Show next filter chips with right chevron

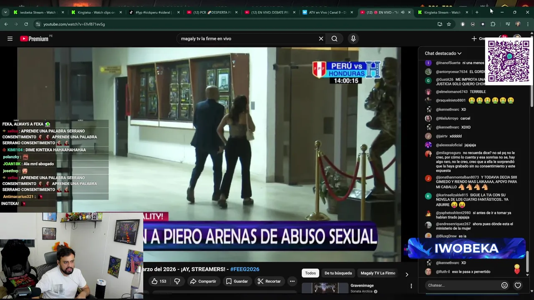coord(407,274)
